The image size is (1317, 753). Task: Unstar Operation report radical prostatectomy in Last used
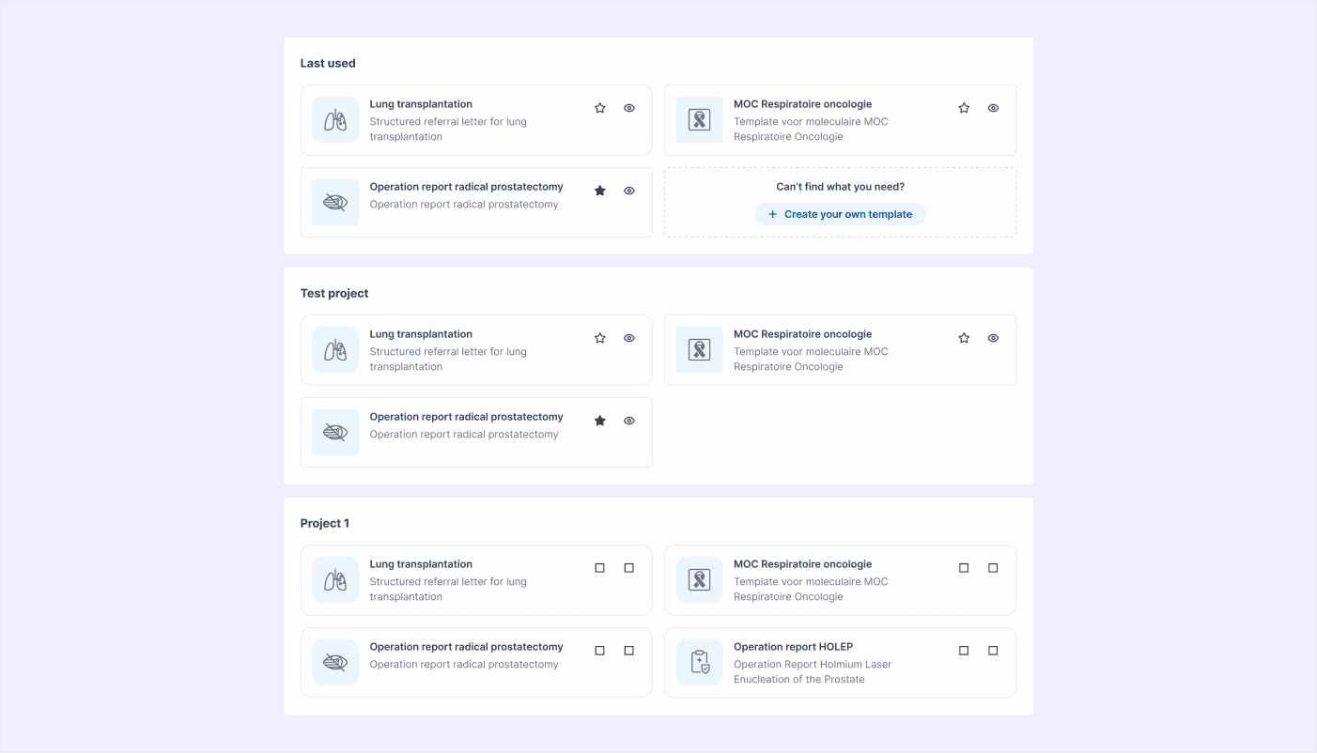[x=600, y=191]
